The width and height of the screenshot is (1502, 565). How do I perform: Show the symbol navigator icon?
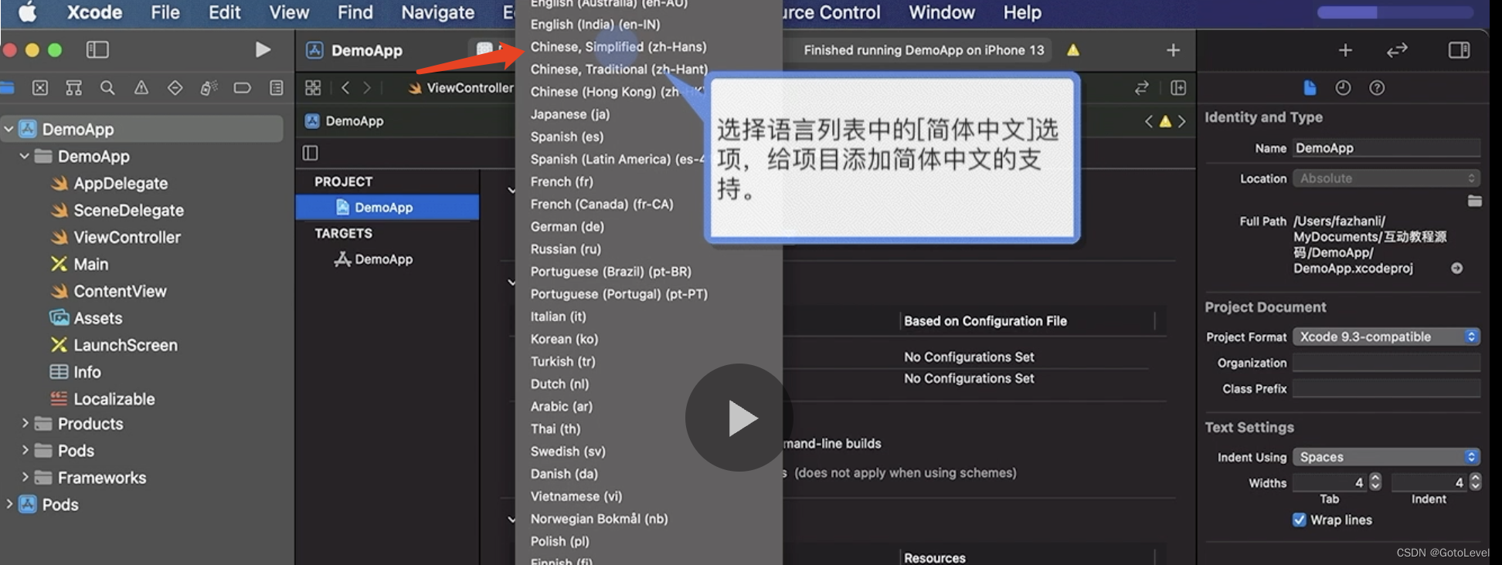click(x=73, y=88)
